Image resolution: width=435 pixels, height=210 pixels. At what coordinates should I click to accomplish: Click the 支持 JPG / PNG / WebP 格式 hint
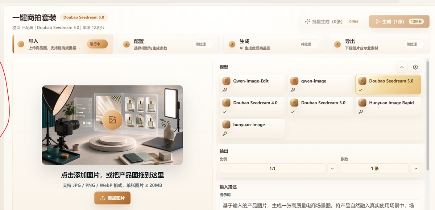pyautogui.click(x=112, y=185)
